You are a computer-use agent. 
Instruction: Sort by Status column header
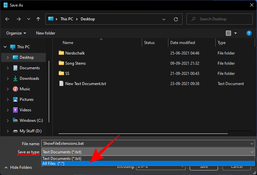[149, 43]
